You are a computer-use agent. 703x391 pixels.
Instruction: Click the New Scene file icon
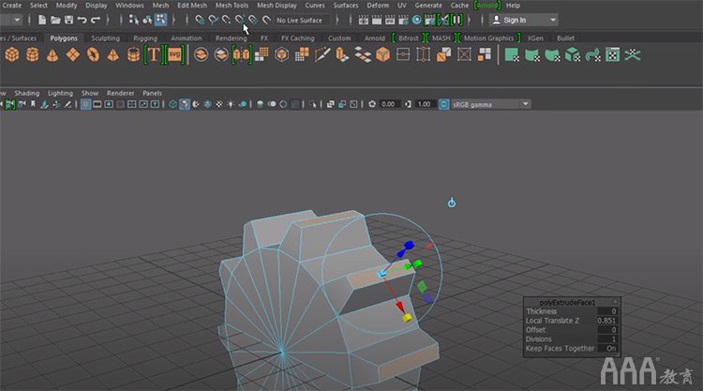point(41,20)
